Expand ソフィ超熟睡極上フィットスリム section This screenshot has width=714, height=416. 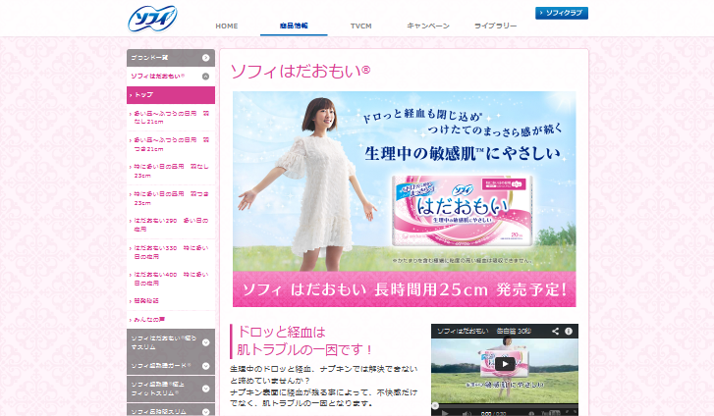coord(171,389)
